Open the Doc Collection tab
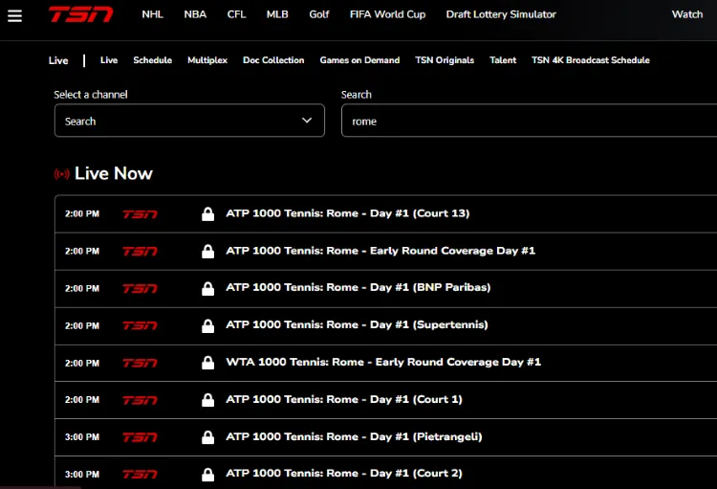 [273, 60]
